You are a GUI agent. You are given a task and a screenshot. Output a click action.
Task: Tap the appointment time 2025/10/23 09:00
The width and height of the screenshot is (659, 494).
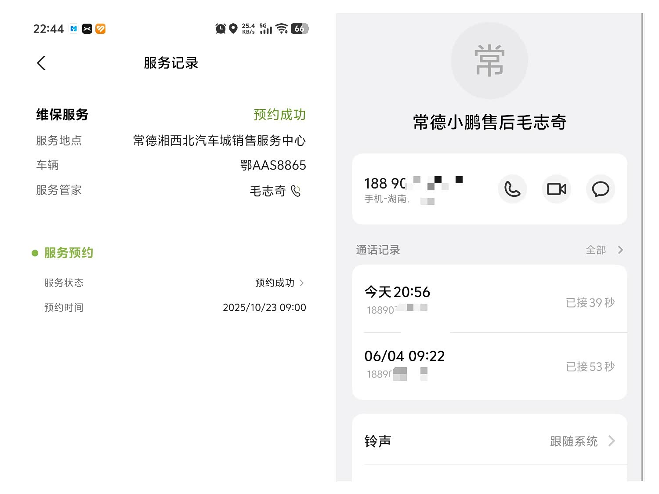(x=264, y=308)
